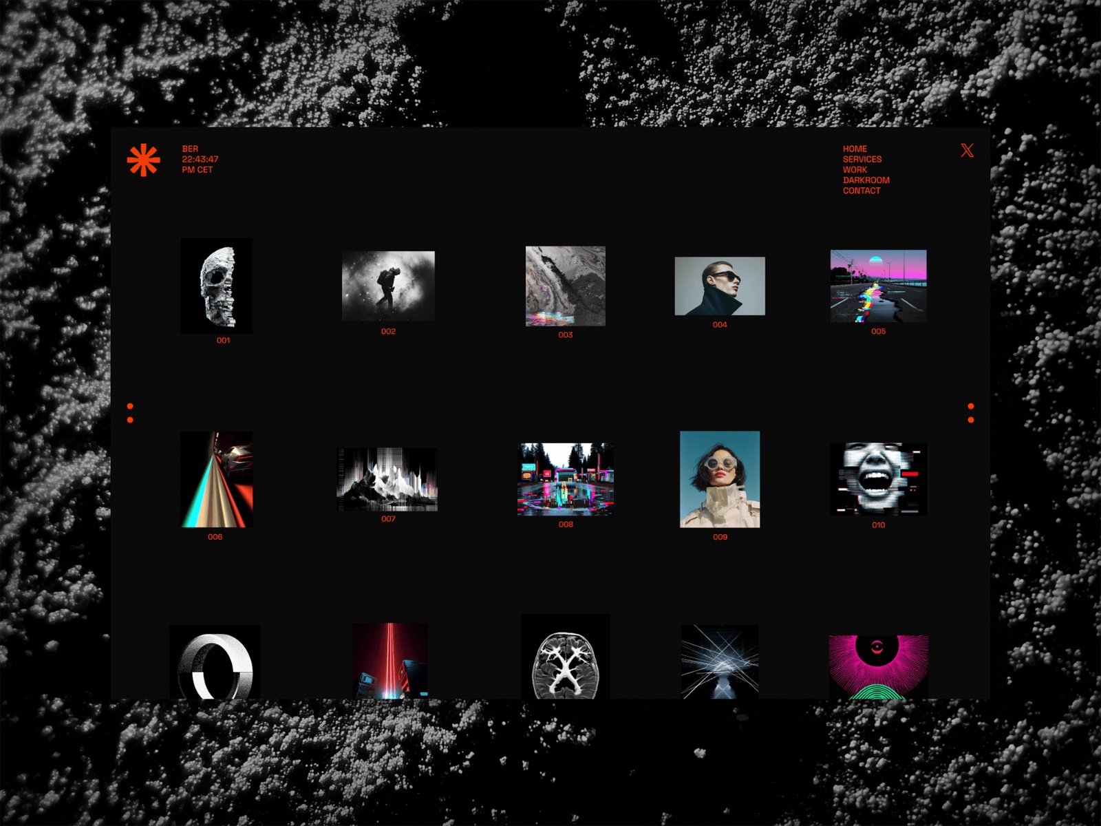Open image 008 with the neon glitch street
This screenshot has width=1101, height=826.
pos(566,480)
